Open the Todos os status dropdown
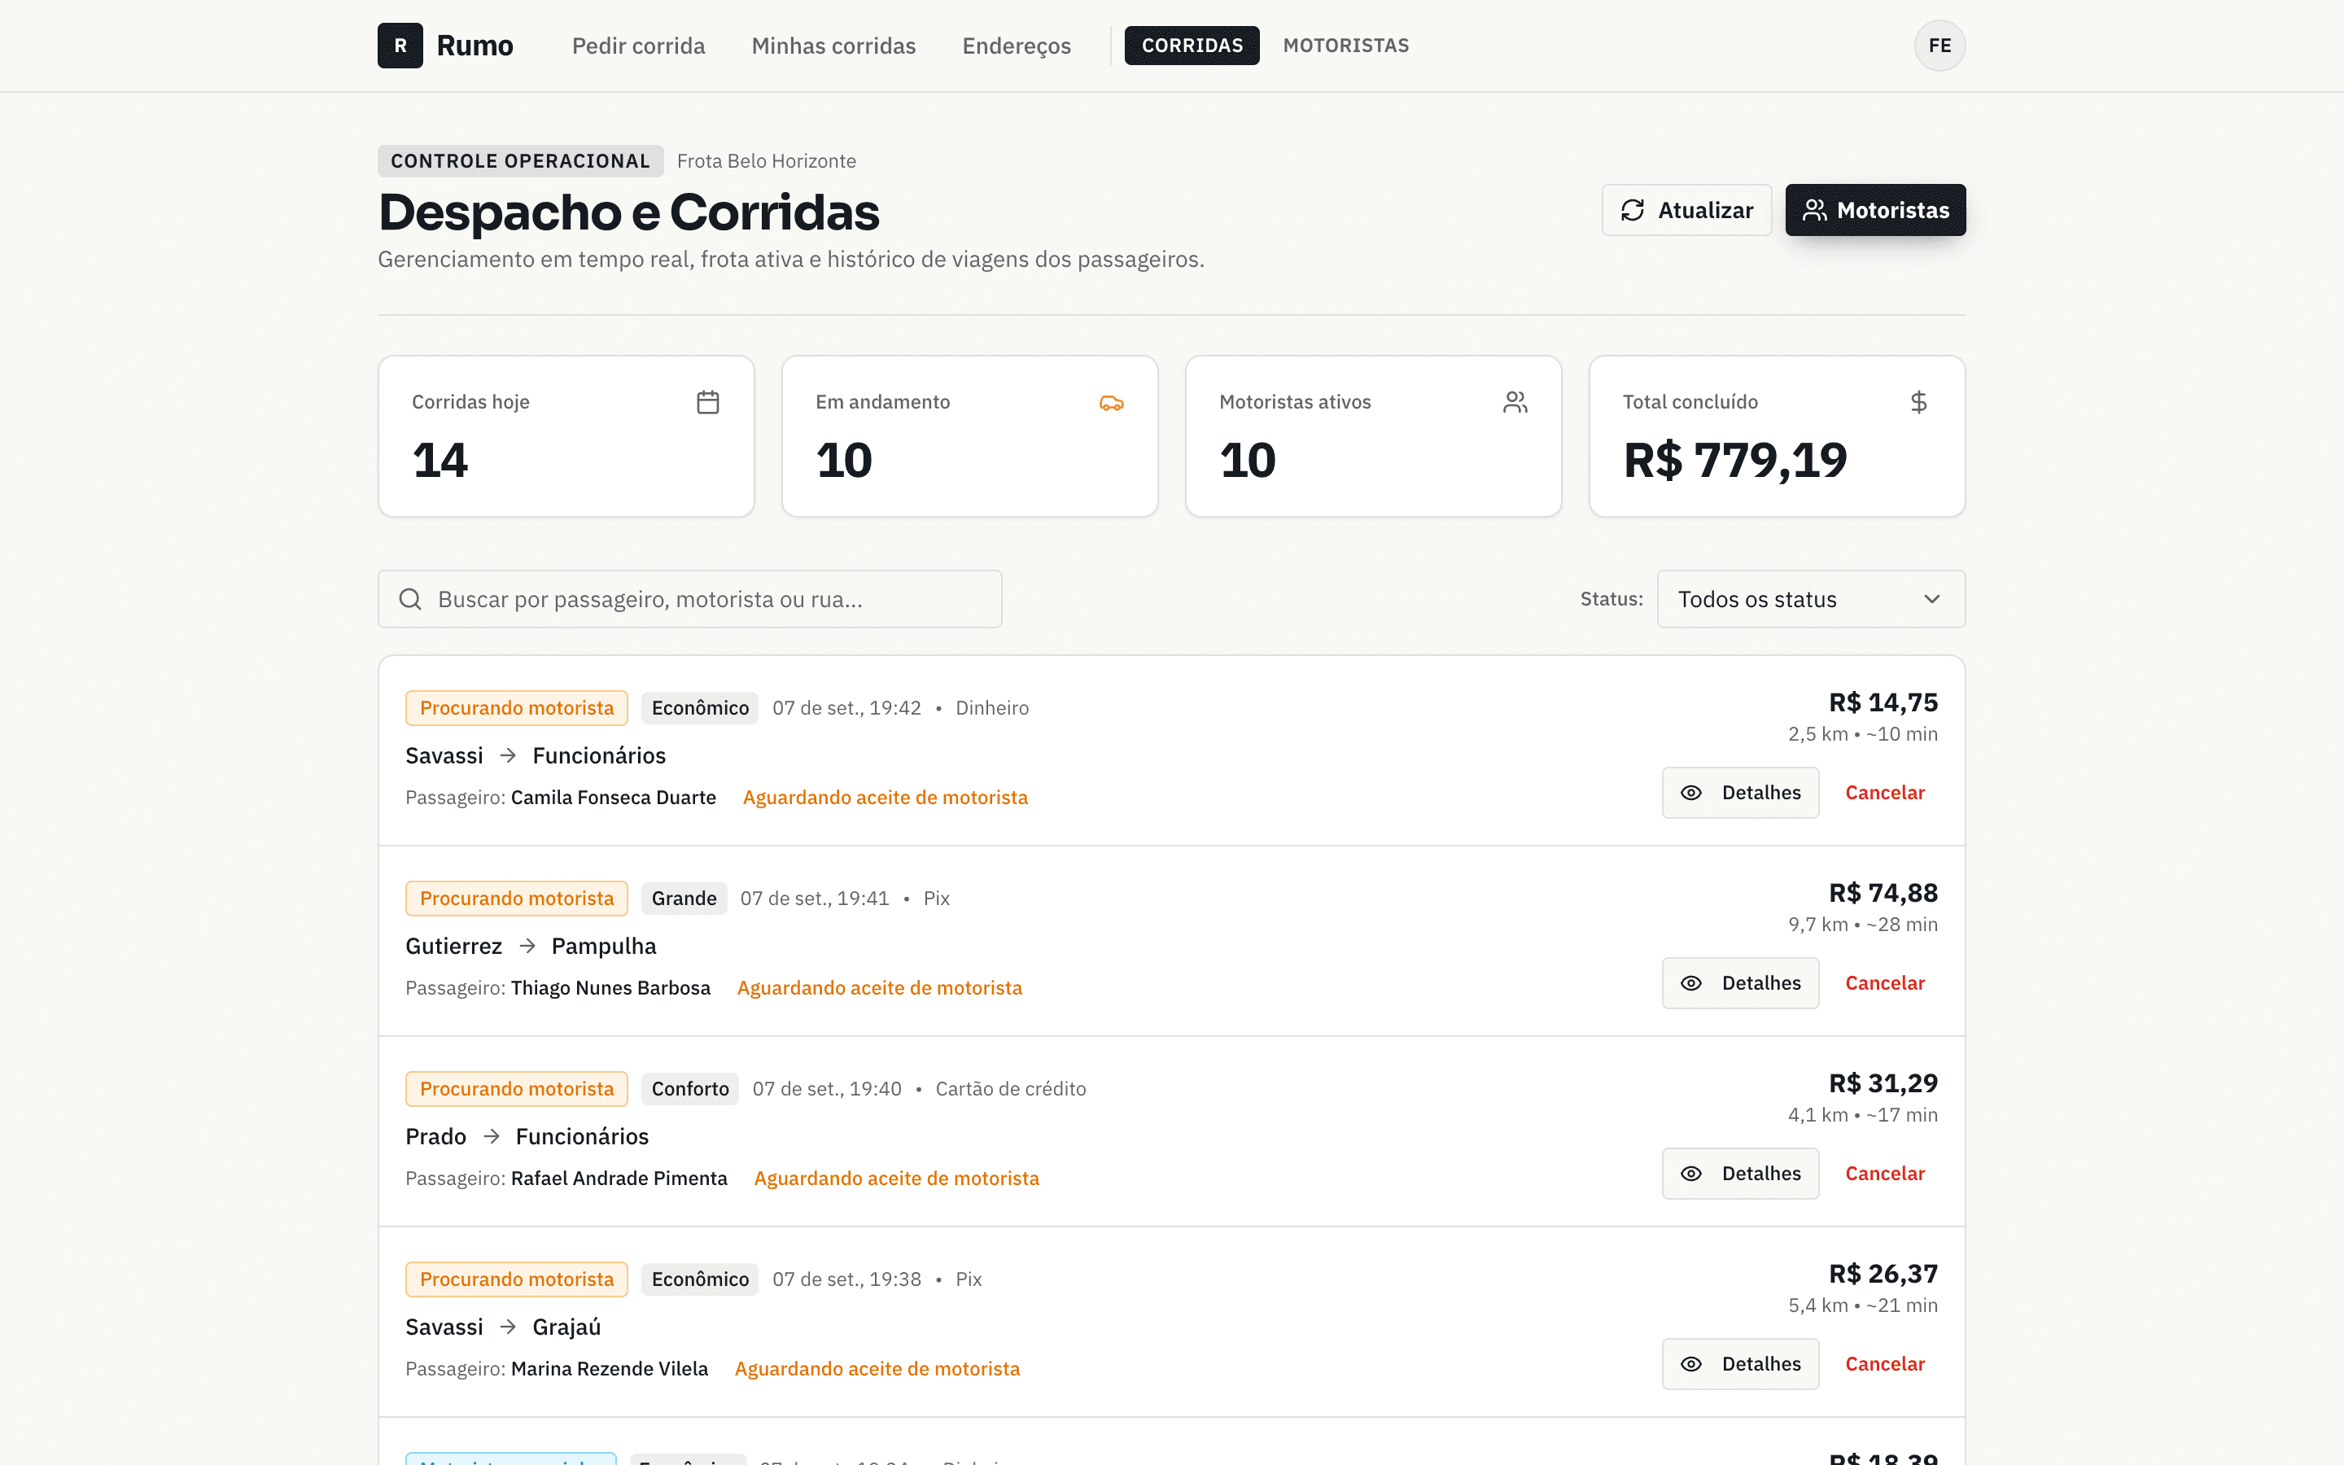2344x1465 pixels. 1810,599
